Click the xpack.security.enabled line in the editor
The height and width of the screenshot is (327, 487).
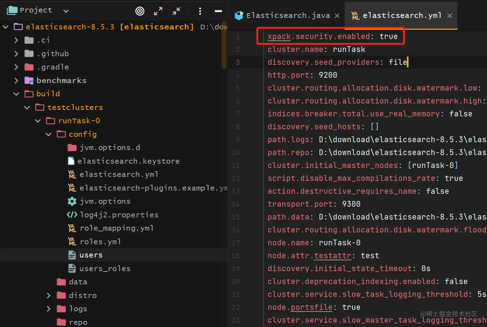[x=332, y=37]
